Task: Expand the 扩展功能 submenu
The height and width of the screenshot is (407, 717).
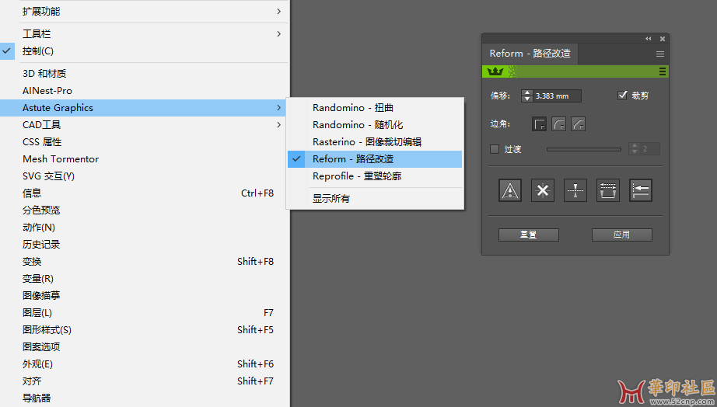Action: point(144,12)
